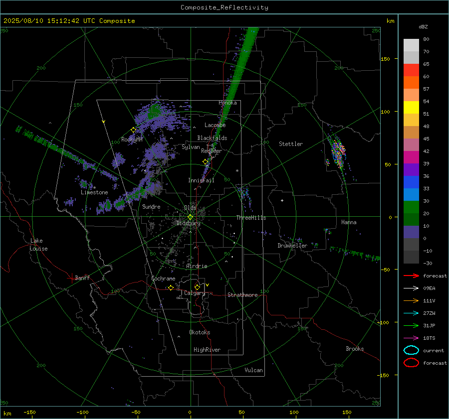This screenshot has height=419, width=449.
Task: Click the Sylvan town label
Action: [191, 147]
